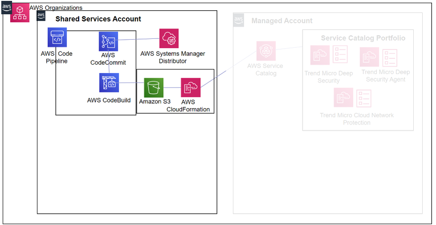Click the 'AWS CloudFormation' label
The width and height of the screenshot is (436, 225).
(x=188, y=106)
